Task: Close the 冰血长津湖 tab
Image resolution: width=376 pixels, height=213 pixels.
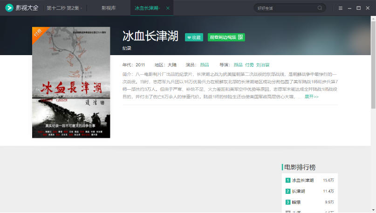Action: [168, 8]
